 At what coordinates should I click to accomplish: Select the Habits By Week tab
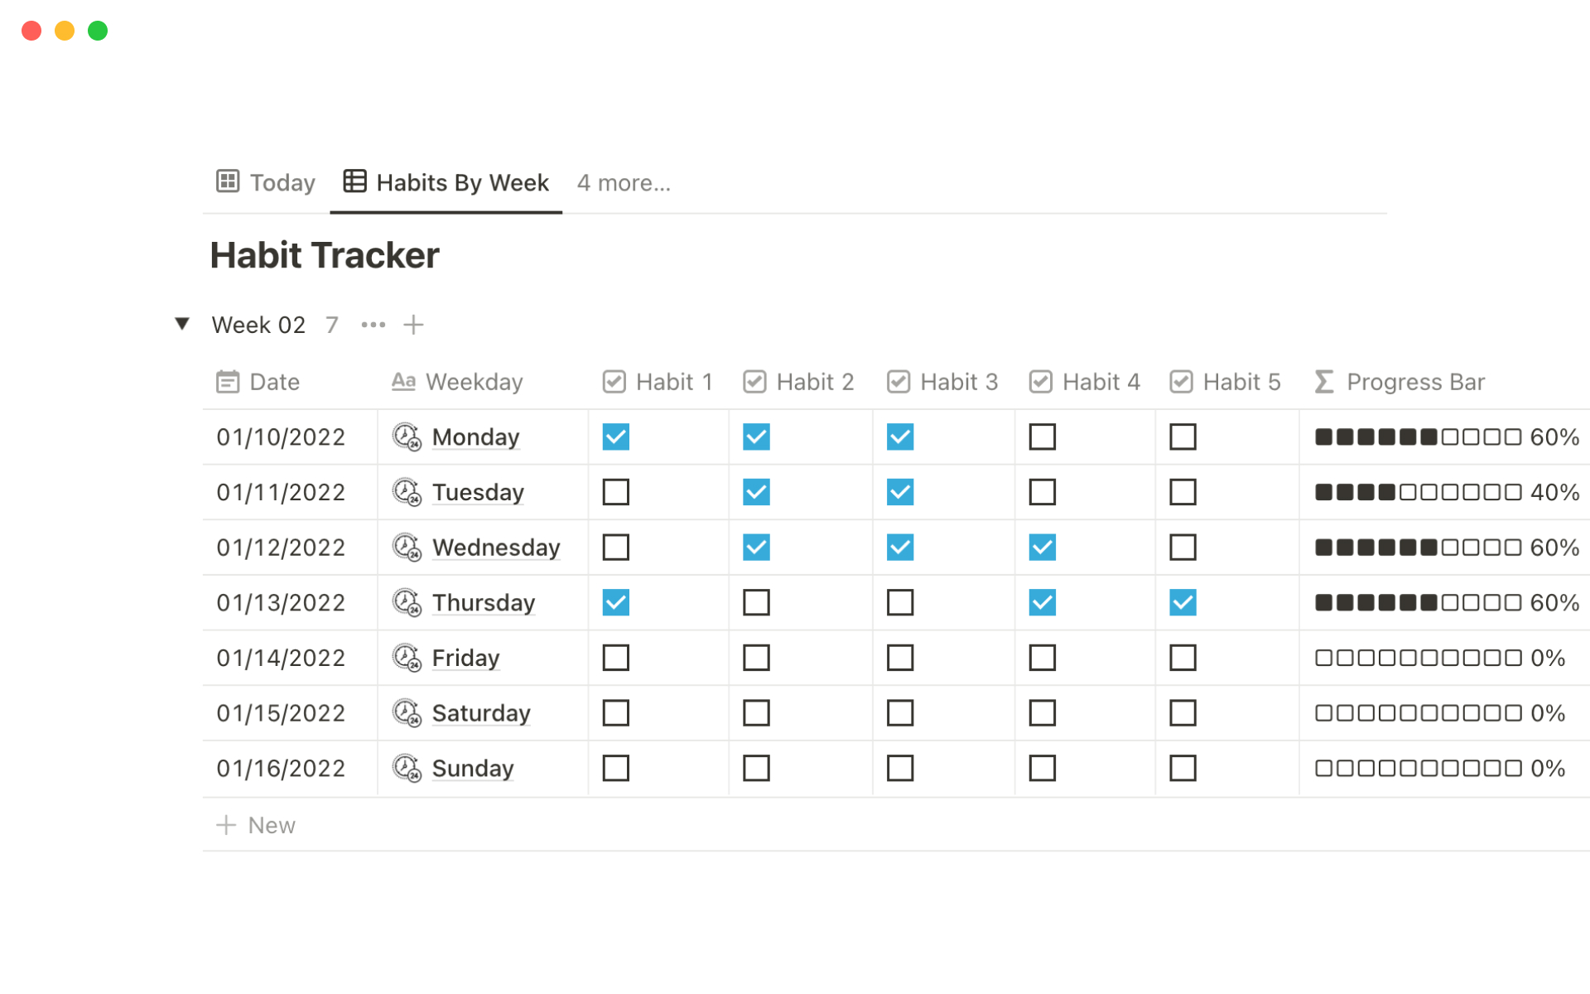click(x=461, y=182)
